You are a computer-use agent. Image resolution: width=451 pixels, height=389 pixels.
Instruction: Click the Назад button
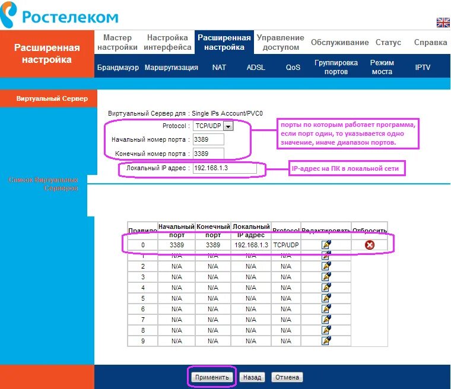(252, 377)
